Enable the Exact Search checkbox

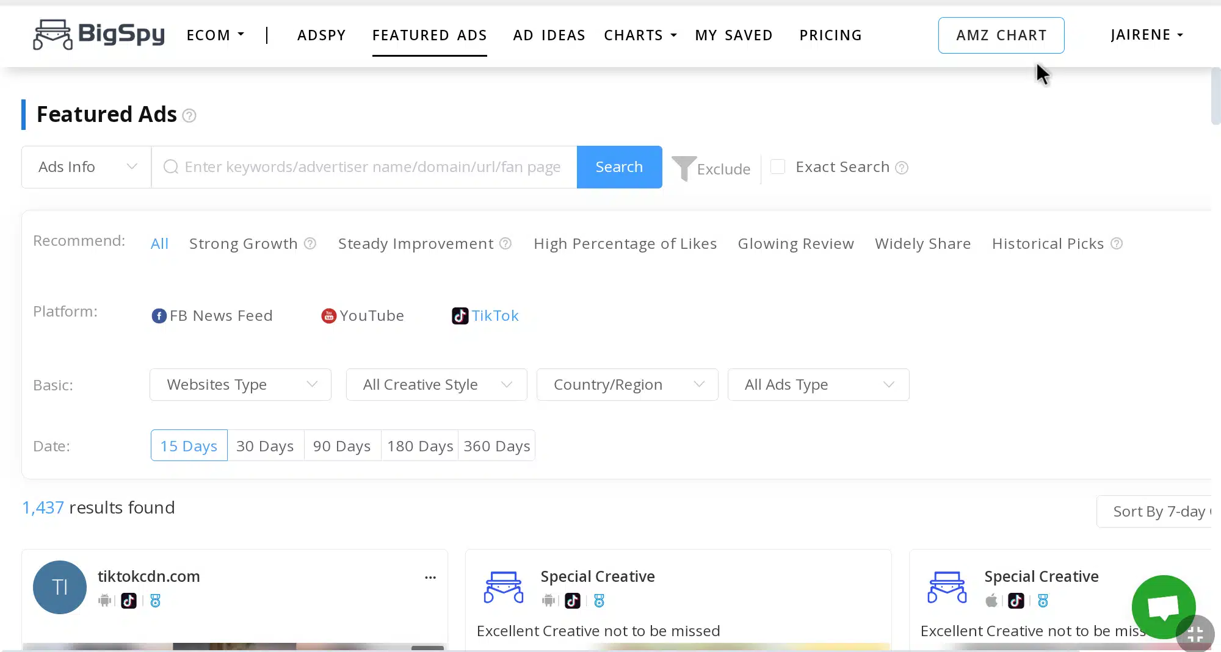pos(778,167)
